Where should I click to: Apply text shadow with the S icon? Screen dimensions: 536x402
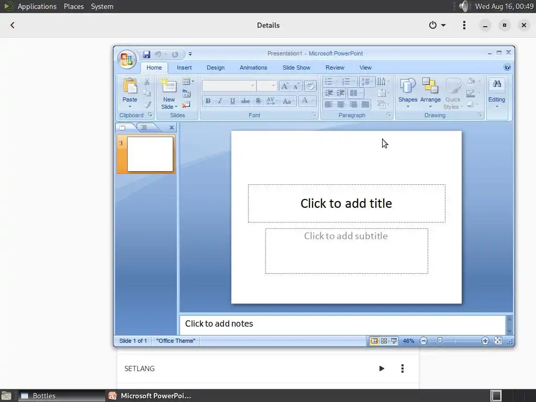pos(258,101)
